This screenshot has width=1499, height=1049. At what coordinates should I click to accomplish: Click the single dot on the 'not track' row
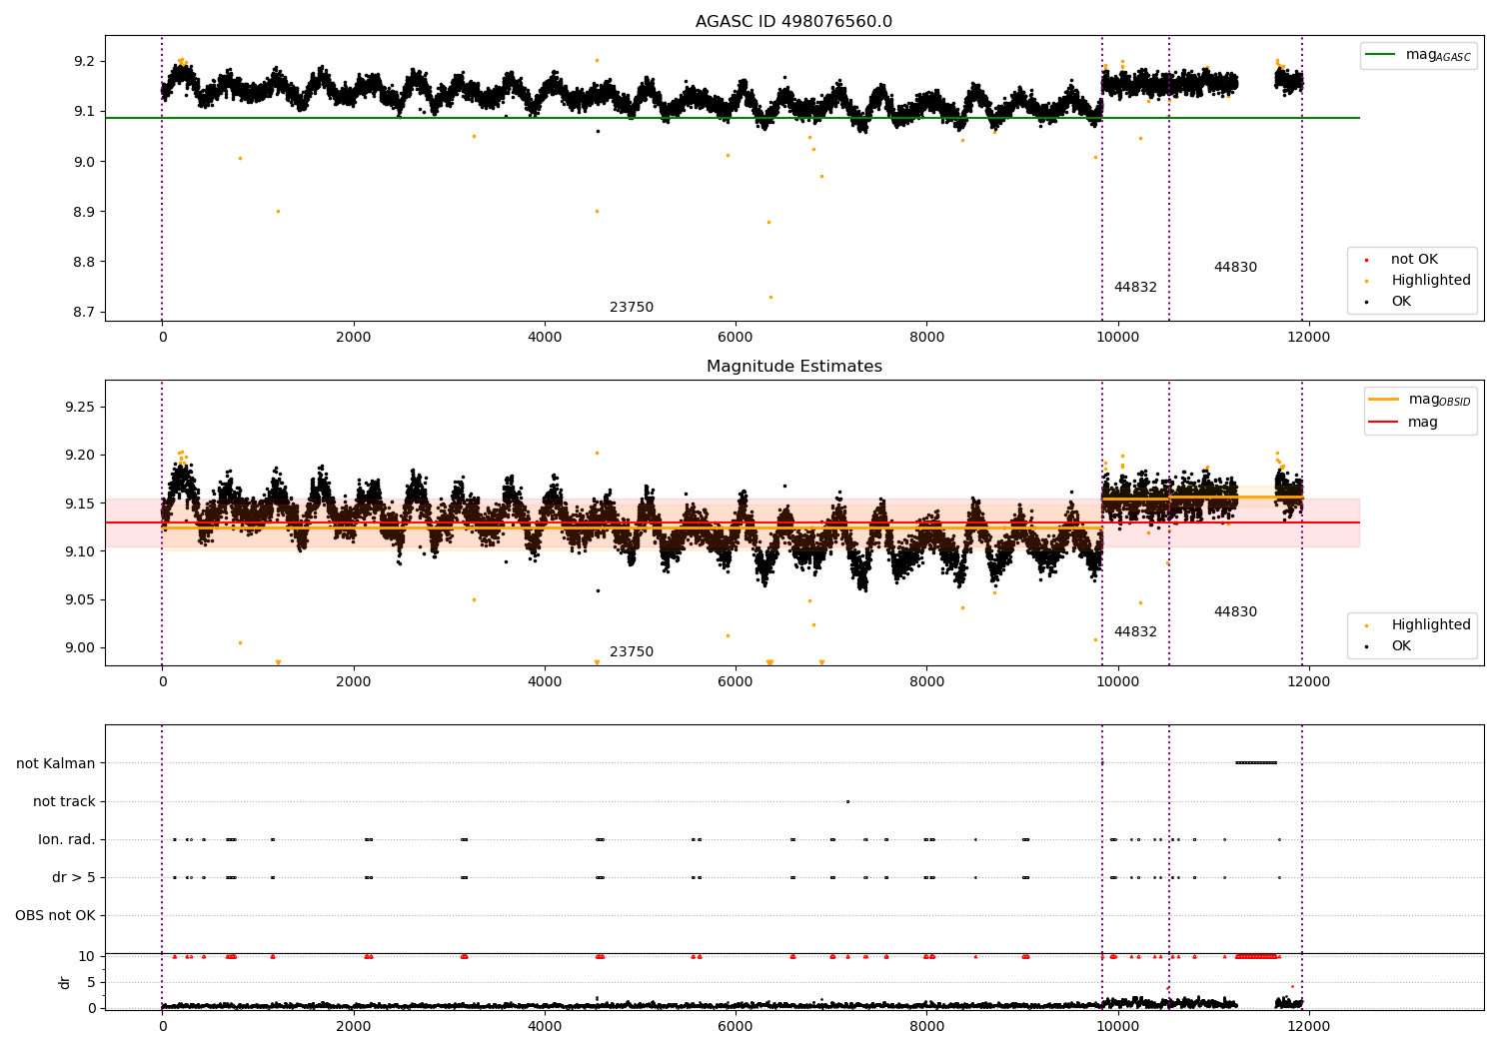coord(847,801)
